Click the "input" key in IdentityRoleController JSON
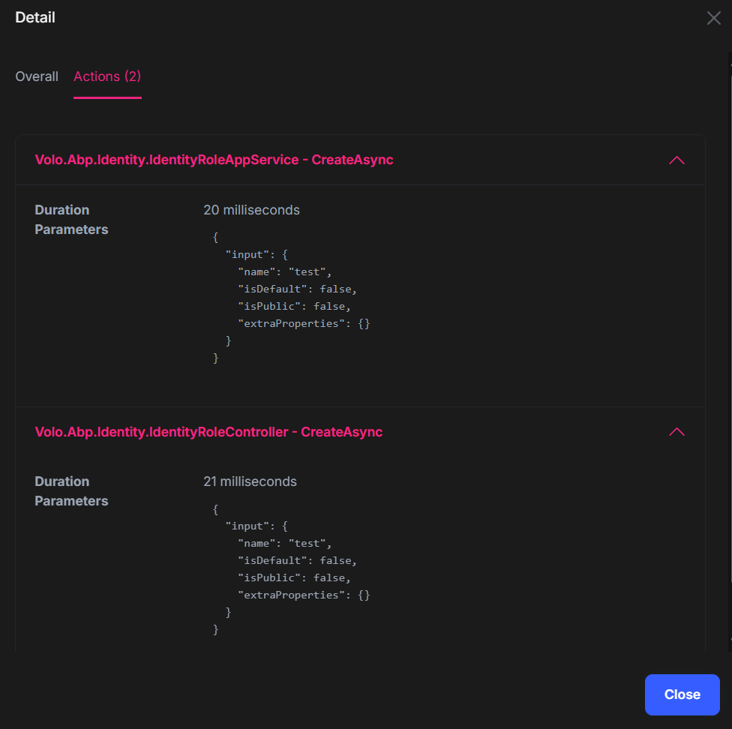This screenshot has height=729, width=732. tap(246, 526)
